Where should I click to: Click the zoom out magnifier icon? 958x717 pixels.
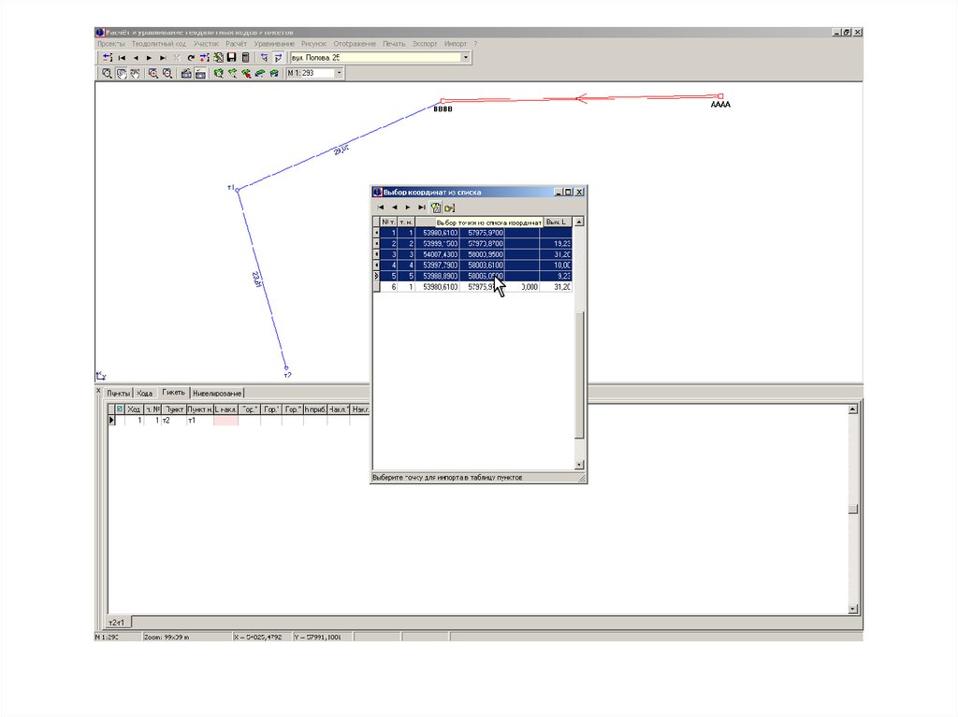click(167, 73)
